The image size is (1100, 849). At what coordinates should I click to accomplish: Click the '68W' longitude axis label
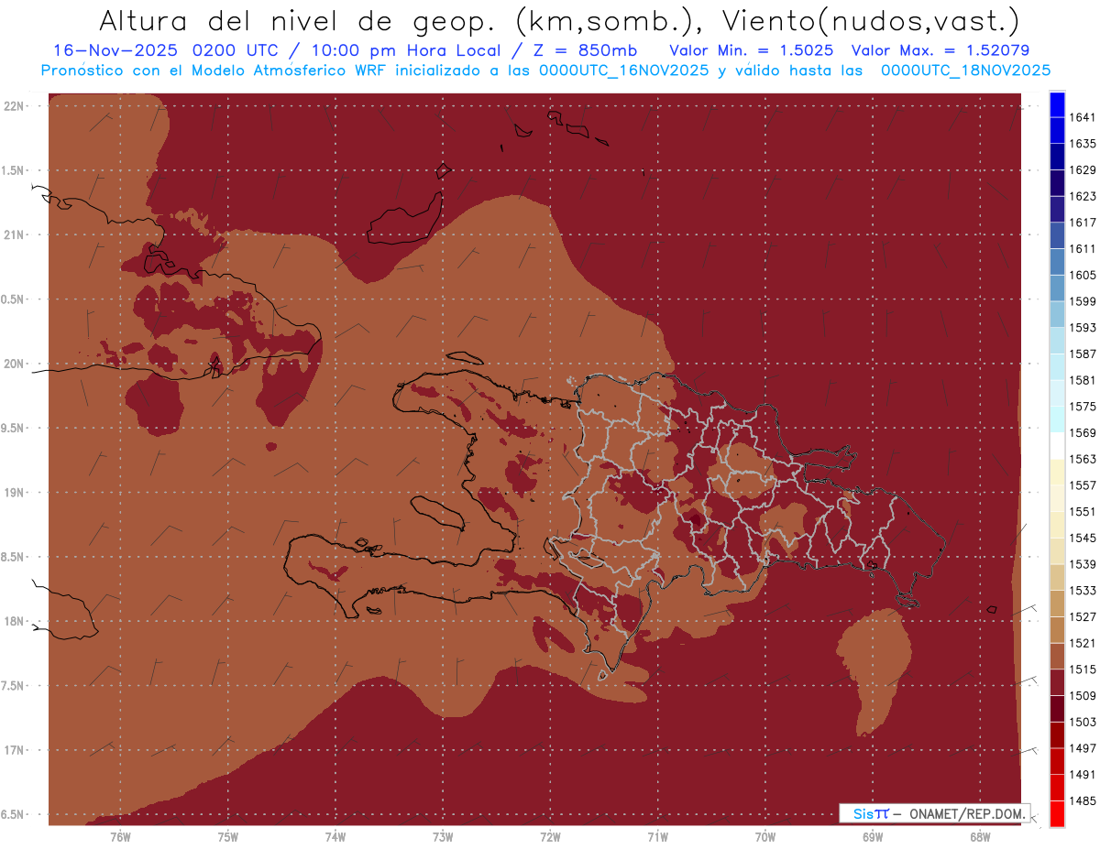980,837
